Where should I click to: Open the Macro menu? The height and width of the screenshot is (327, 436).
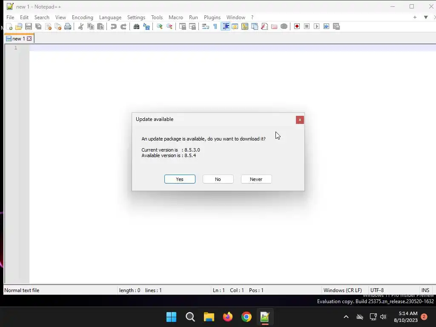[x=176, y=17]
